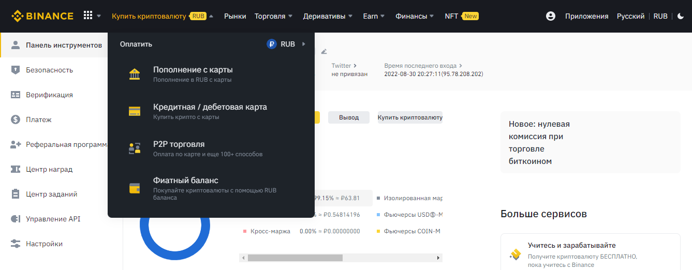Click the Платеж dollar coin icon
Screen dimensions: 692x270
pyautogui.click(x=16, y=119)
